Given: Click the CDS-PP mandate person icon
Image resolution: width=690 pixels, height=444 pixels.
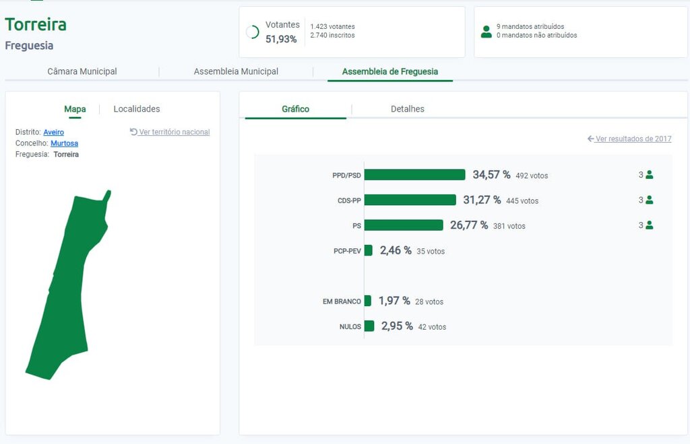Looking at the screenshot, I should 650,200.
